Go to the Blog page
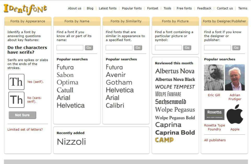Viewport: 251px width, 164px height. 90,8
